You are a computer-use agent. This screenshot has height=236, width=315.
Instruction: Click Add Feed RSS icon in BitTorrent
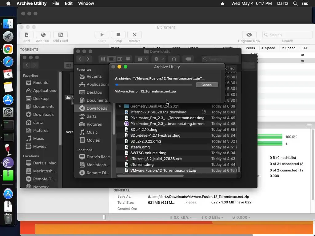(x=60, y=35)
